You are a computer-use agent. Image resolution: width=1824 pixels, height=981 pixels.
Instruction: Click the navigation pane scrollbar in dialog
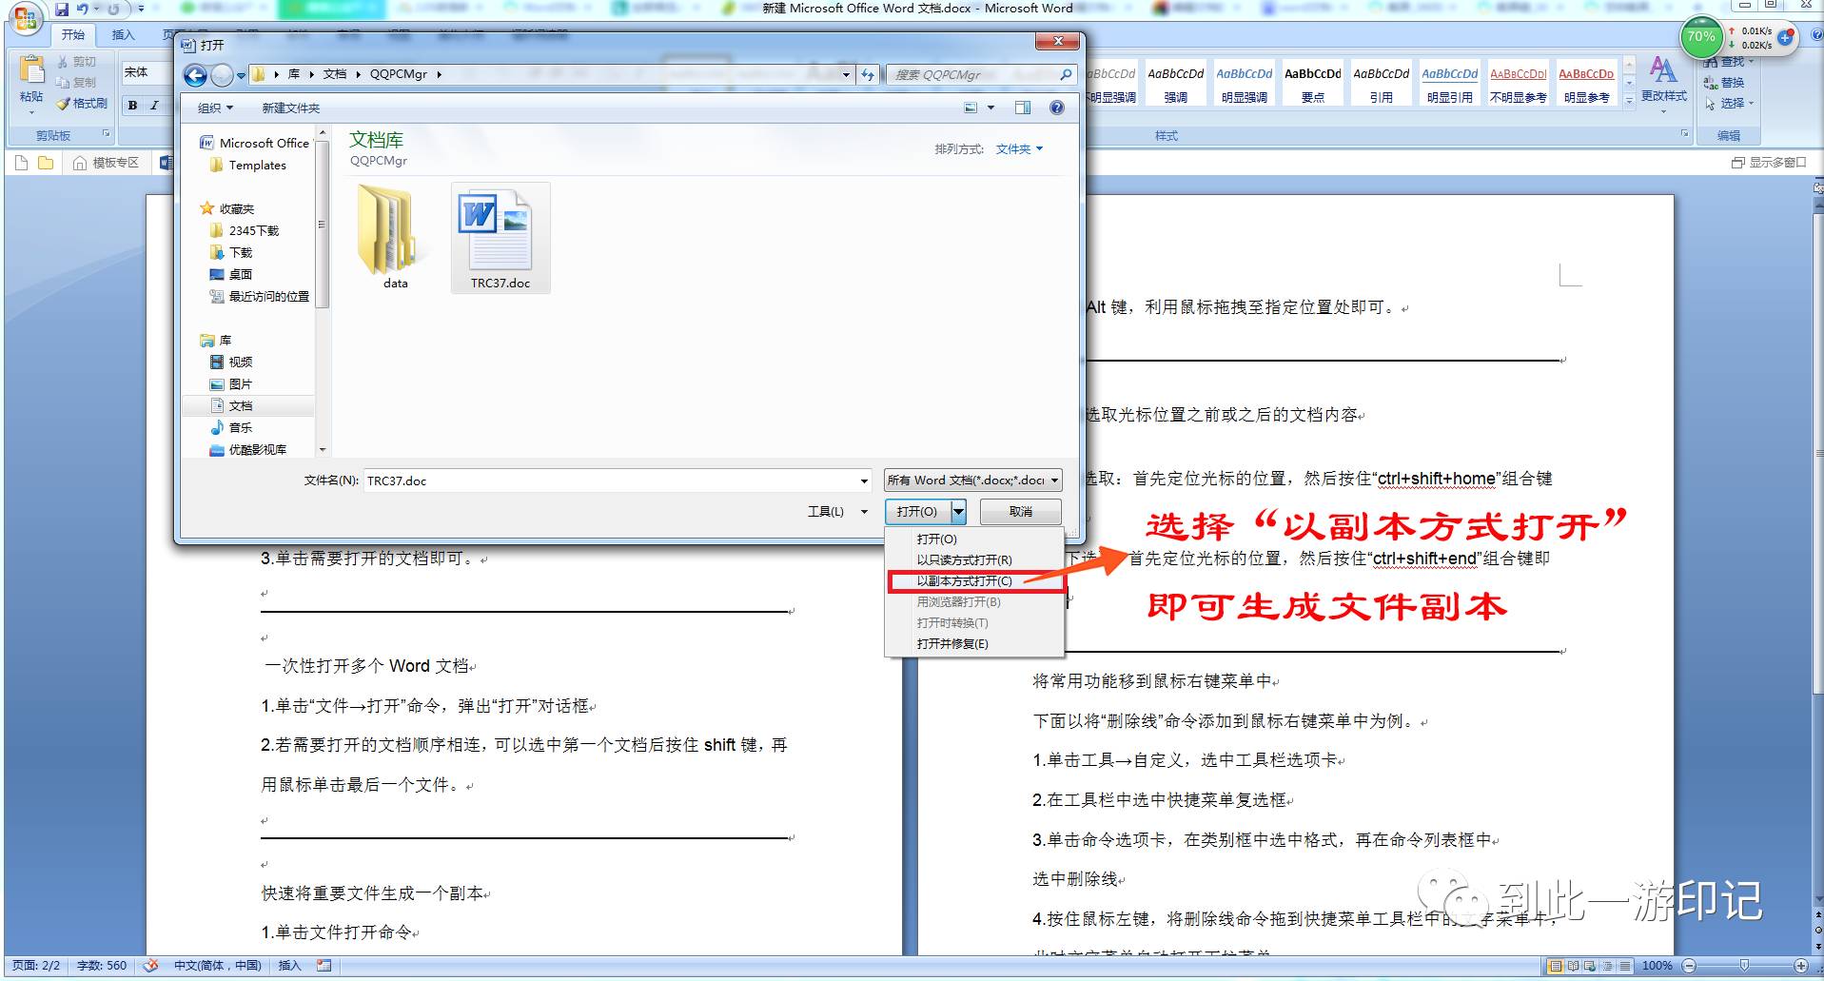(323, 225)
